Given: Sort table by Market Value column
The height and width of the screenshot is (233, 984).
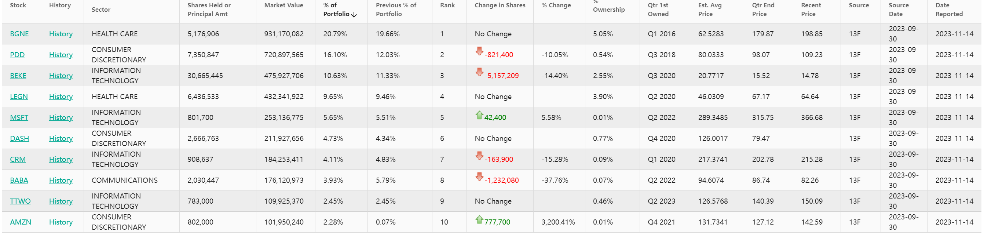Looking at the screenshot, I should click(x=284, y=6).
